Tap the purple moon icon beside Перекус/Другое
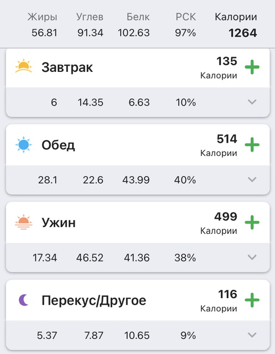The height and width of the screenshot is (354, 275). tap(23, 300)
